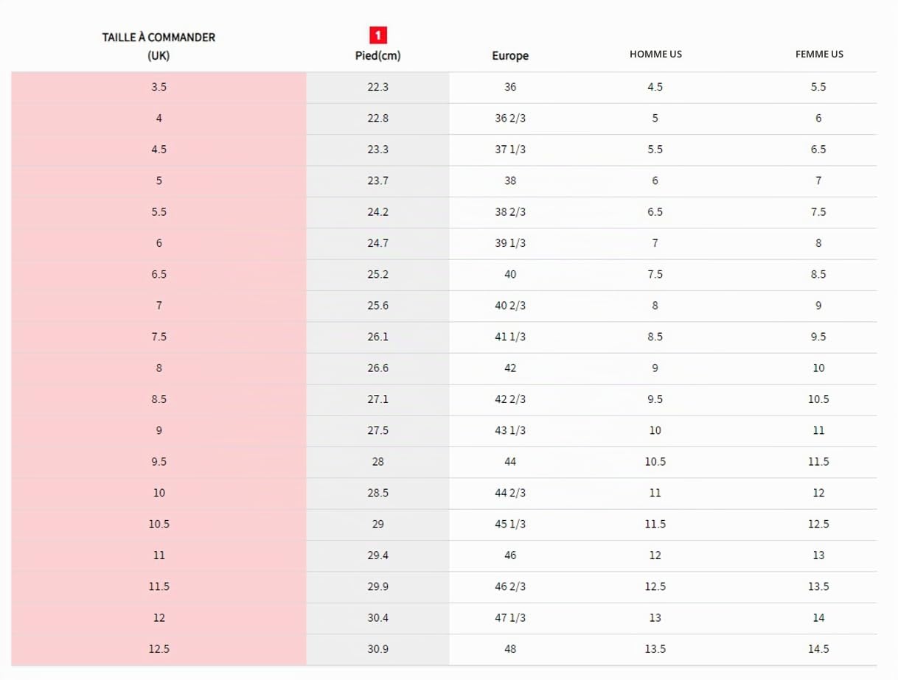Select UK size 3.5 in the pink column
The image size is (898, 680).
(159, 87)
